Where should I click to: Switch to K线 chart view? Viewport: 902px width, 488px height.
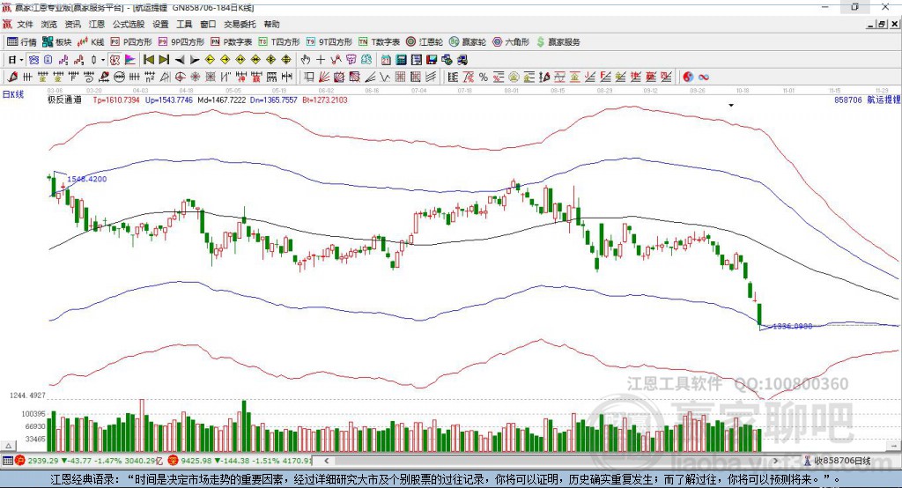pyautogui.click(x=91, y=42)
